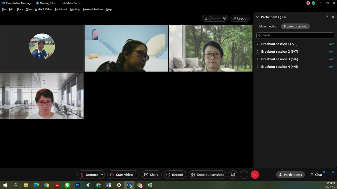Adjust the video grid zoom slider
Image resolution: width=337 pixels, height=189 pixels.
coord(215,18)
